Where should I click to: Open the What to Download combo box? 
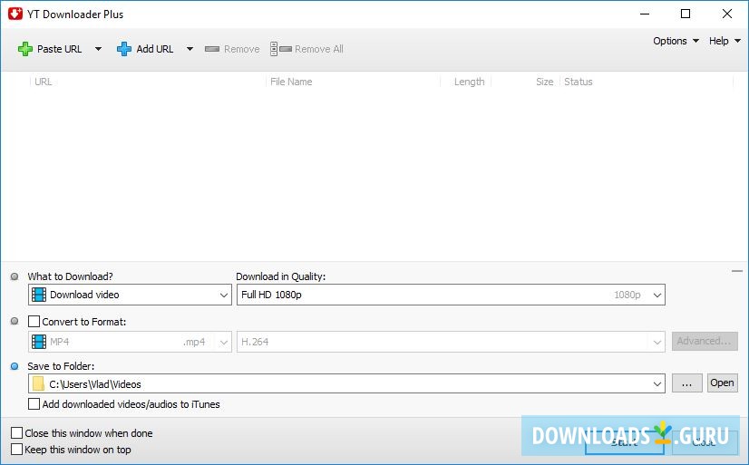click(x=130, y=295)
